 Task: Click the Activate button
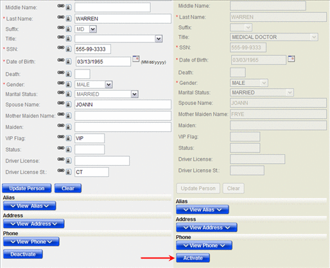coord(193,258)
